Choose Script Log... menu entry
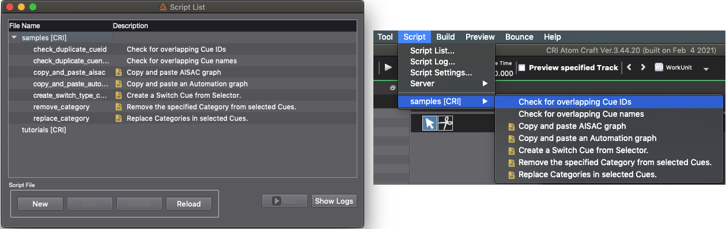This screenshot has width=726, height=229. point(446,62)
